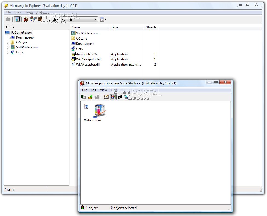Open the Tools menu in Microangelo Explorer
267x216 pixels.
pyautogui.click(x=29, y=12)
